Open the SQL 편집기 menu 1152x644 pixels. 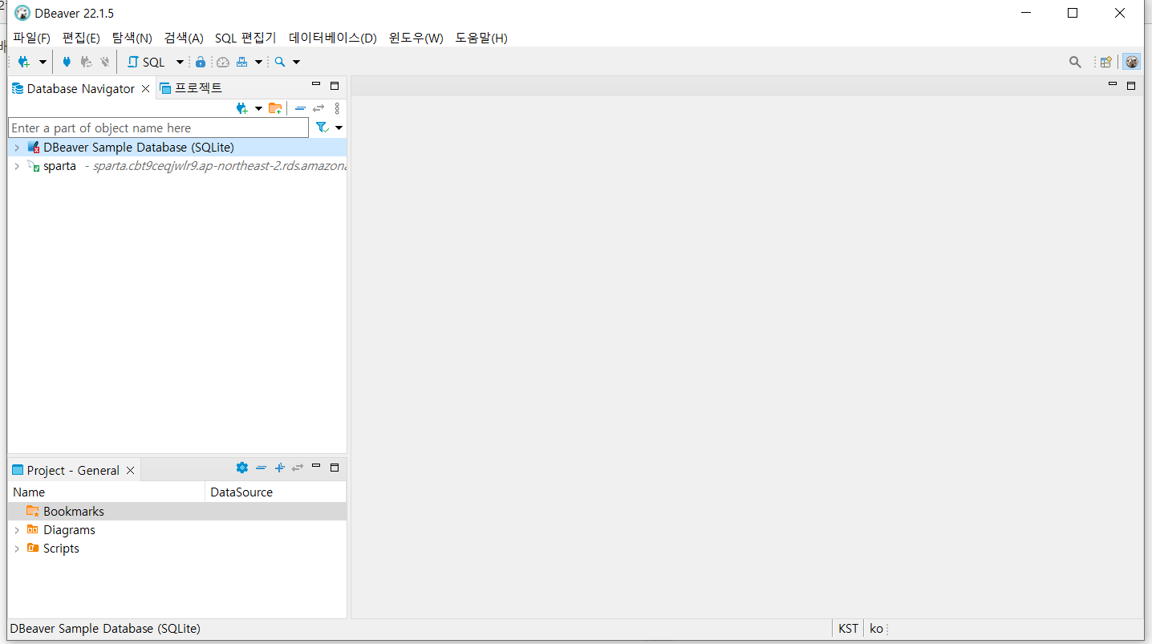(245, 38)
